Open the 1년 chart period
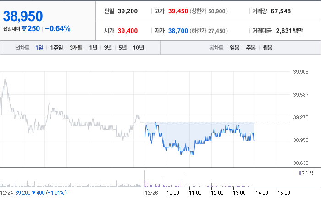The height and width of the screenshot is (206, 321). [93, 48]
